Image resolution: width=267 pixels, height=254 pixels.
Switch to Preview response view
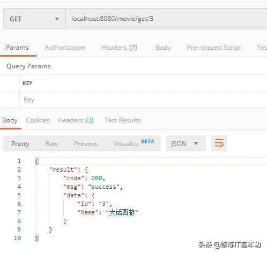[86, 144]
